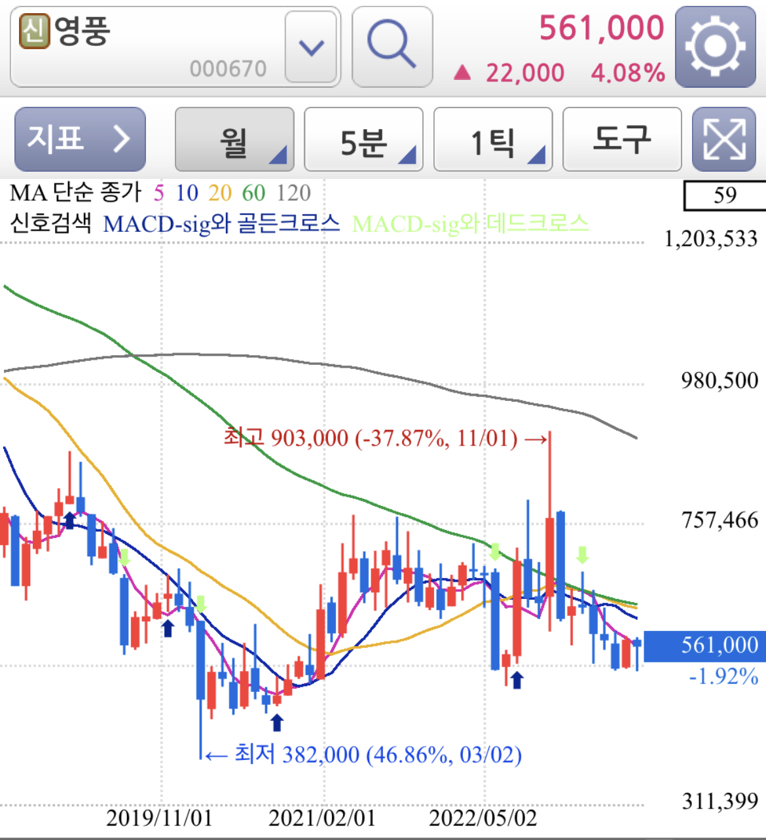
Task: Expand chart to fullscreen
Action: (724, 140)
